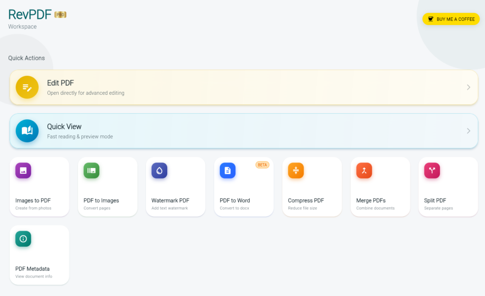The height and width of the screenshot is (296, 485).
Task: Click the BETA badge on PDF to Word
Action: 262,165
